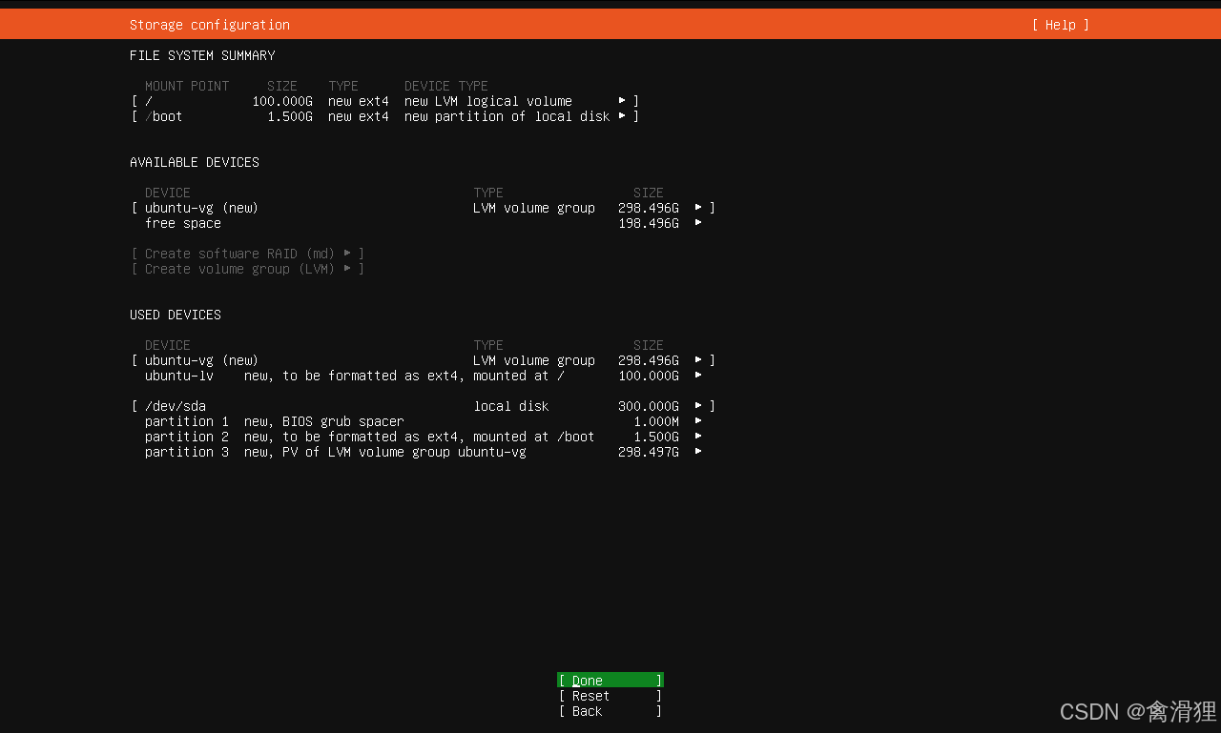Click the 198.496G free space size
1221x733 pixels.
pyautogui.click(x=649, y=223)
